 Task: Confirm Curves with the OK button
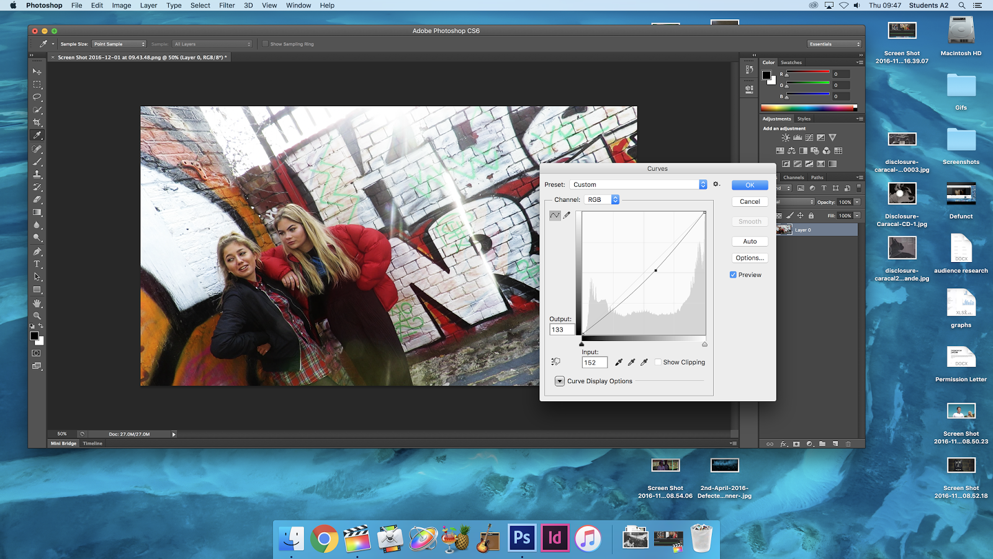pos(750,185)
